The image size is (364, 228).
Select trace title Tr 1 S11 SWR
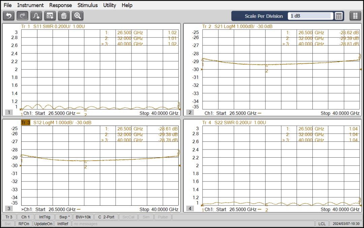point(53,27)
